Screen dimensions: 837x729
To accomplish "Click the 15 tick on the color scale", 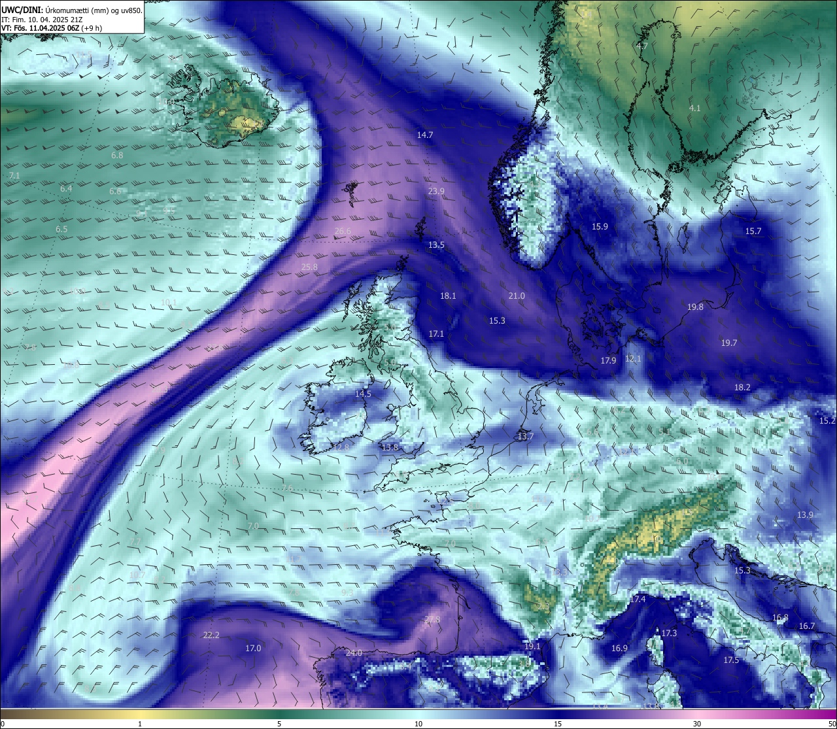I will (x=558, y=723).
